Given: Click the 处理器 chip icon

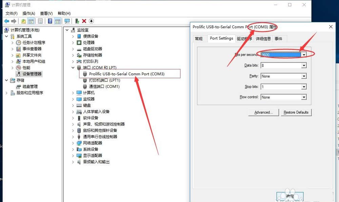Looking at the screenshot, I should pyautogui.click(x=79, y=43).
